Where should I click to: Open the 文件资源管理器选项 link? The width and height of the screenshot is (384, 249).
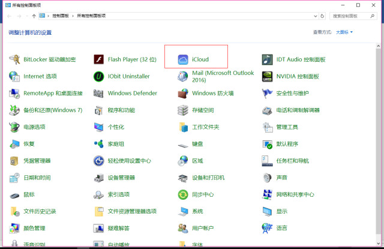[x=132, y=211]
